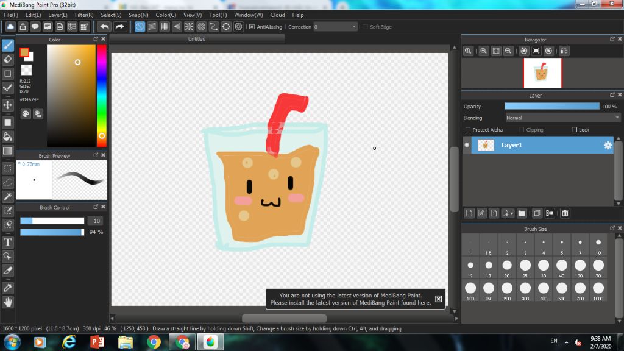Viewport: 624px width, 351px height.
Task: Open Internet Explorer from taskbar
Action: pos(69,342)
